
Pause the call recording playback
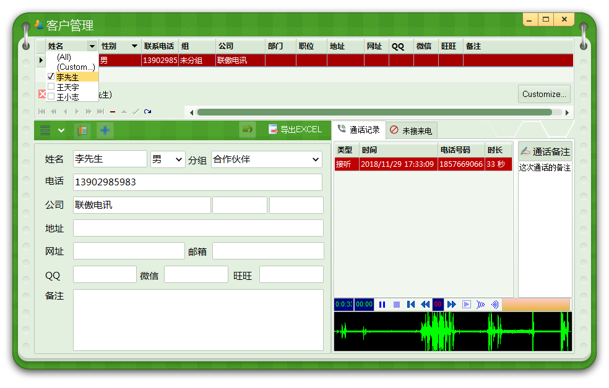(x=382, y=305)
